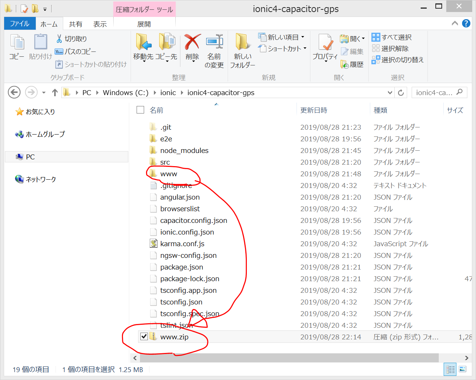Image resolution: width=476 pixels, height=380 pixels.
Task: Click the Invert selection (選択の切り替え) button
Action: tap(398, 60)
